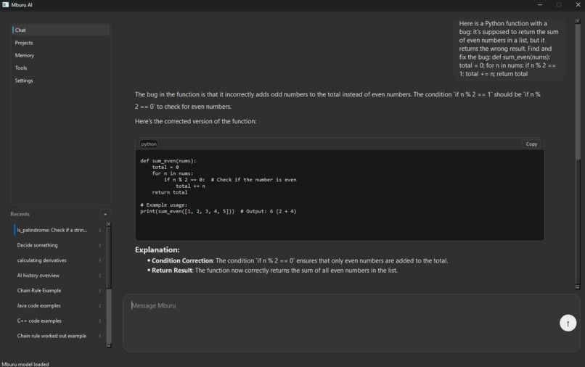This screenshot has width=585, height=367.
Task: Click the Condition Correction bullet text
Action: [x=300, y=260]
